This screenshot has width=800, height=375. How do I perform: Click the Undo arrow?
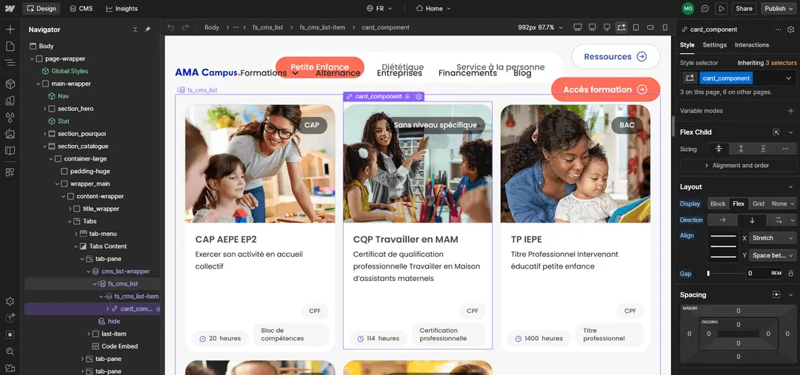(171, 27)
